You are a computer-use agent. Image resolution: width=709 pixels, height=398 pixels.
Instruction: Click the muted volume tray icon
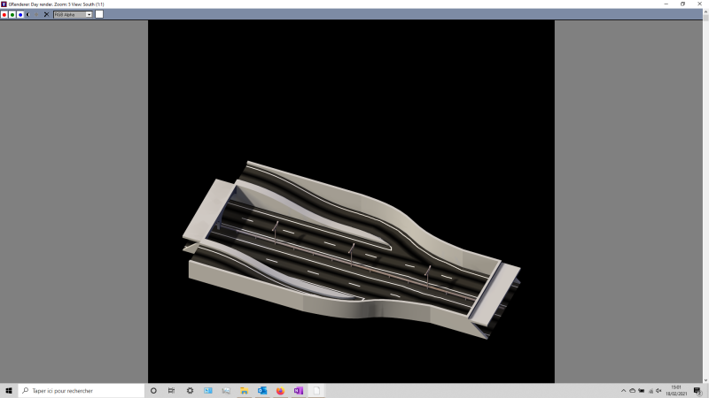click(x=658, y=391)
